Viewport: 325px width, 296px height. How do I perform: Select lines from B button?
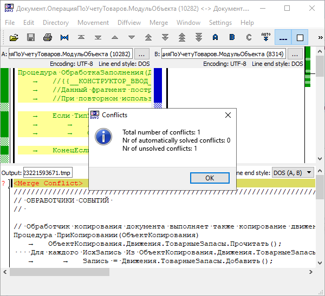point(232,37)
